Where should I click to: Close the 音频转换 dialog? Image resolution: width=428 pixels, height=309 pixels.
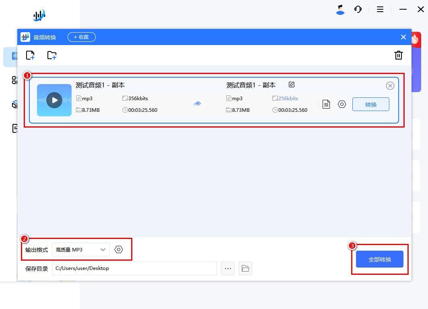pos(403,37)
